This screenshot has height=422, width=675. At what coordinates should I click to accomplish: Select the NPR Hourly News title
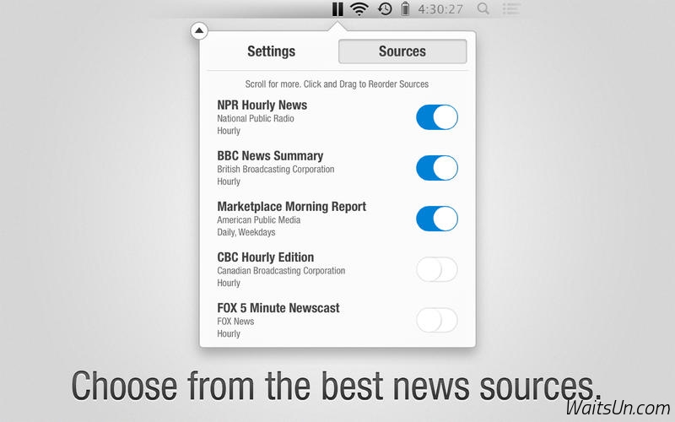click(262, 105)
